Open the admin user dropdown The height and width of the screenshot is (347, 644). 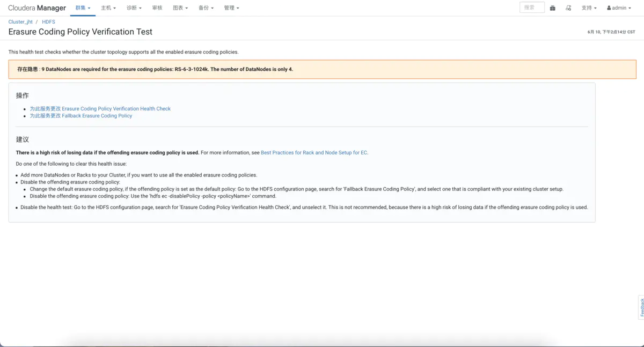[619, 8]
